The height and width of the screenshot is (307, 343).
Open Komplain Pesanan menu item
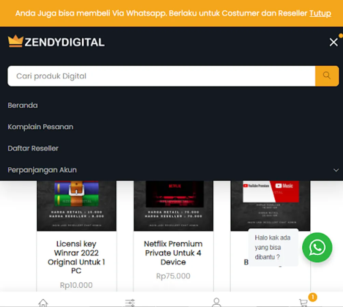[x=40, y=127]
